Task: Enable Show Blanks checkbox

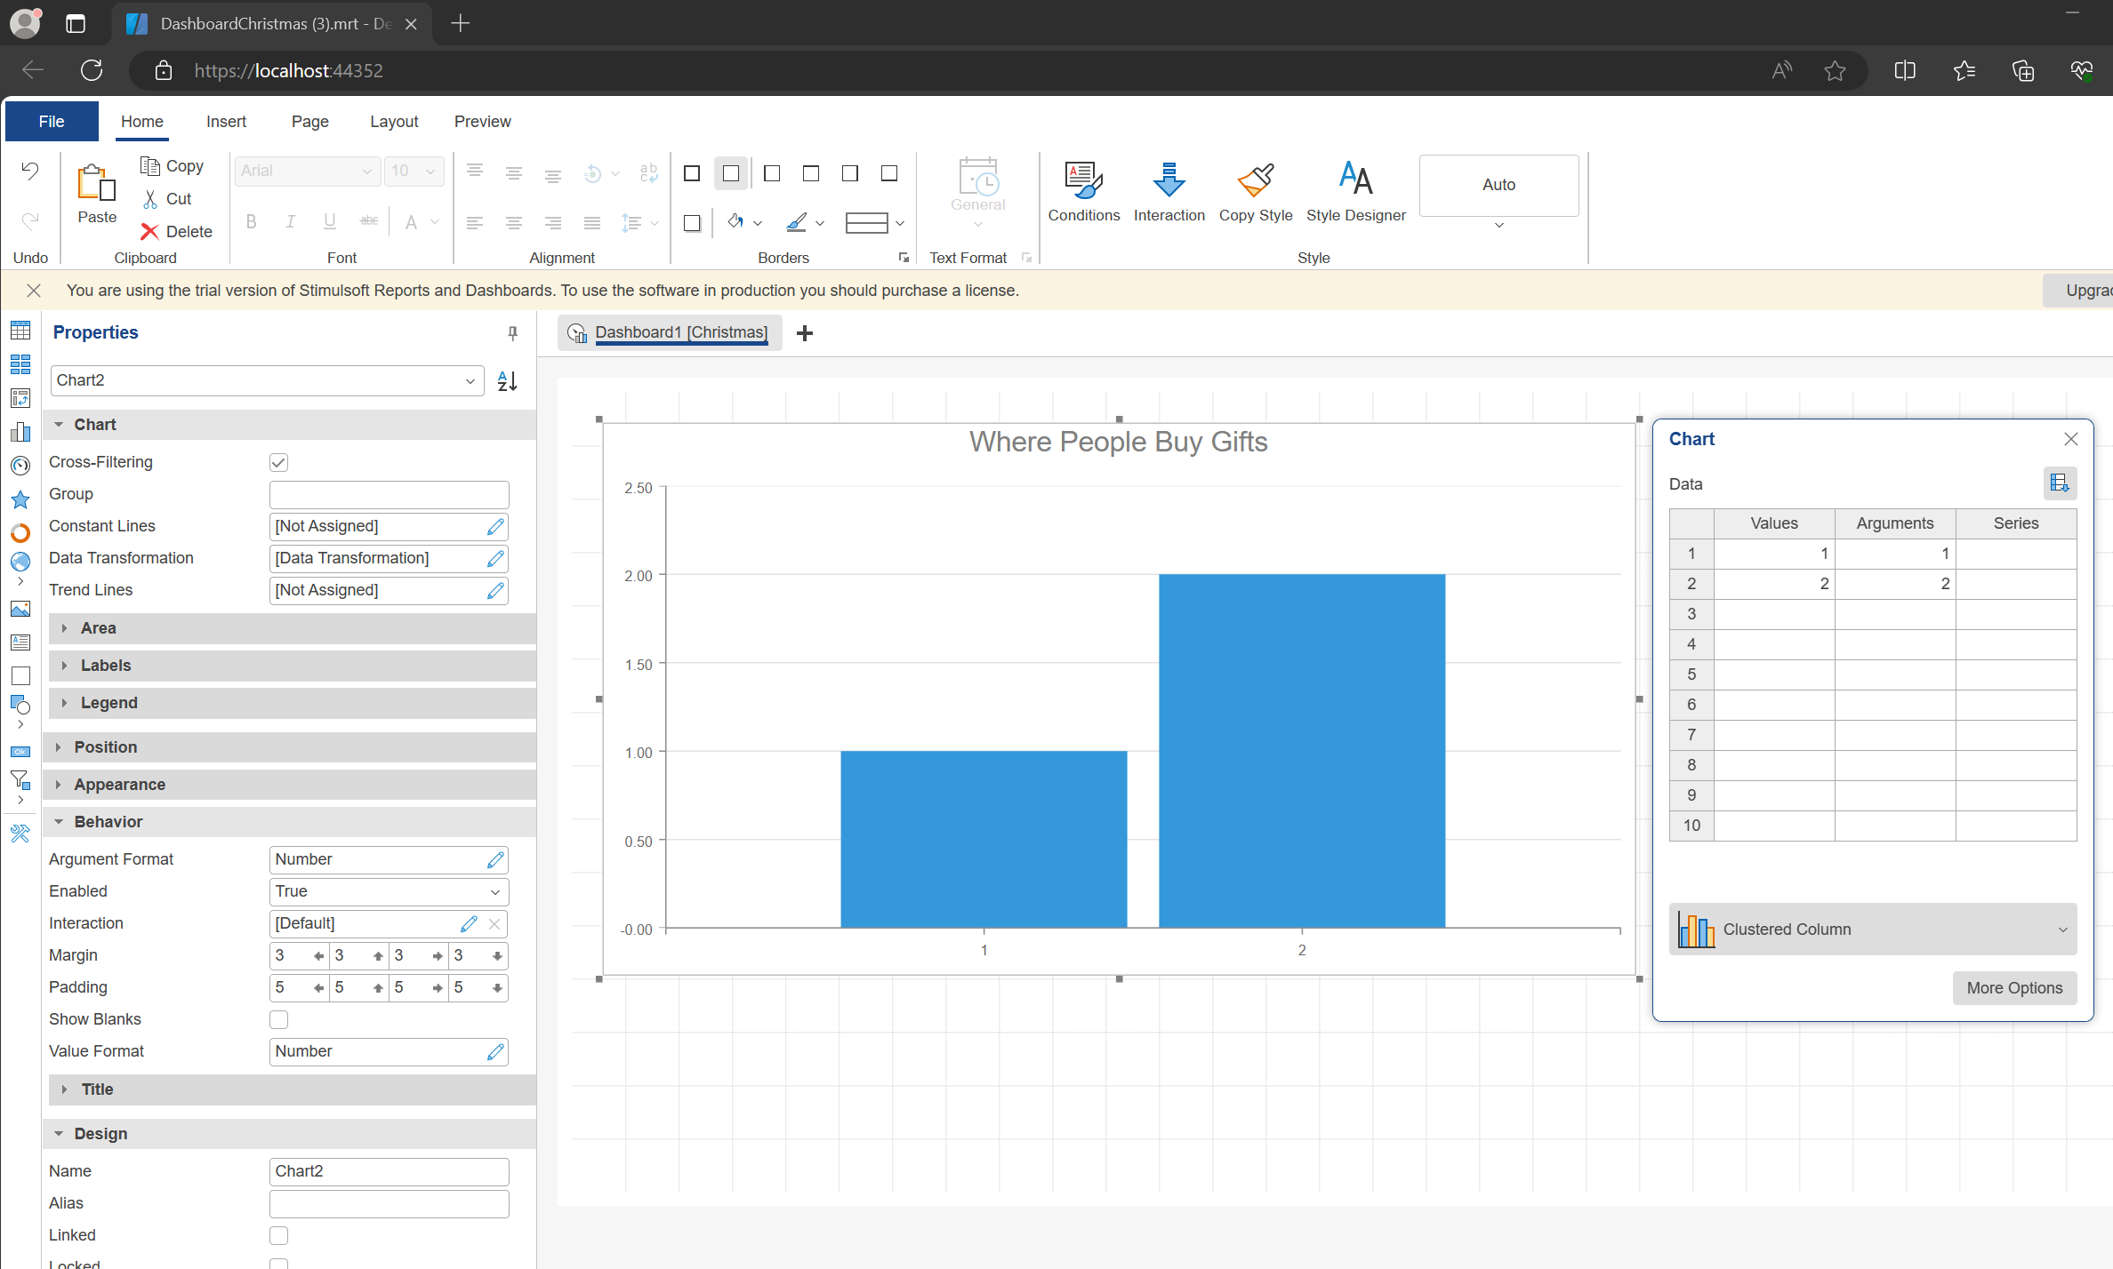Action: click(277, 1020)
